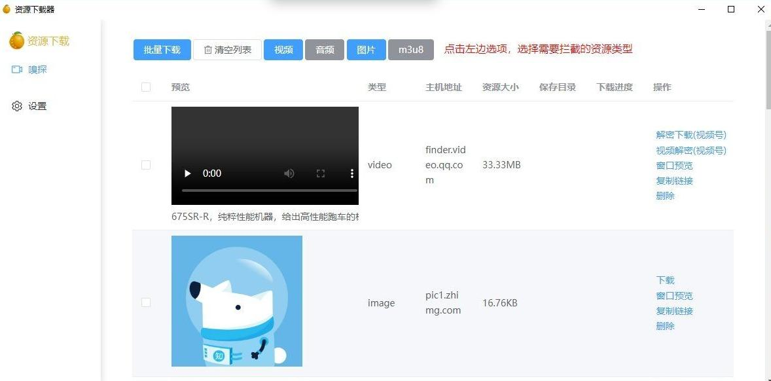The width and height of the screenshot is (771, 381).
Task: Click 批量下载 batch download button
Action: (x=162, y=50)
